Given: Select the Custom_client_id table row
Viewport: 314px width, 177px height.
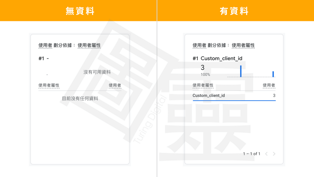Looking at the screenshot, I should tap(234, 96).
